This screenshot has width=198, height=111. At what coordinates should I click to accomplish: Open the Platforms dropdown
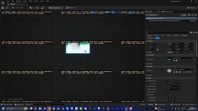[71, 8]
